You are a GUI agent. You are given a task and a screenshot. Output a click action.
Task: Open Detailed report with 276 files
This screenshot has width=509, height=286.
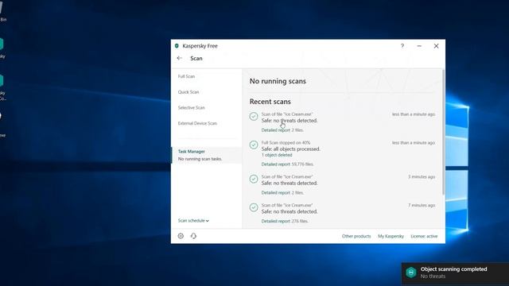[x=276, y=221]
